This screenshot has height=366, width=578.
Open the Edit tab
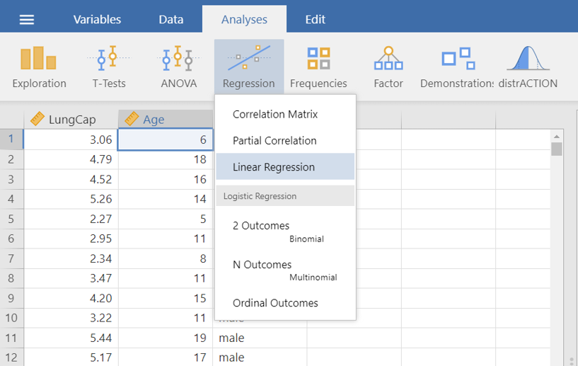[x=315, y=20]
